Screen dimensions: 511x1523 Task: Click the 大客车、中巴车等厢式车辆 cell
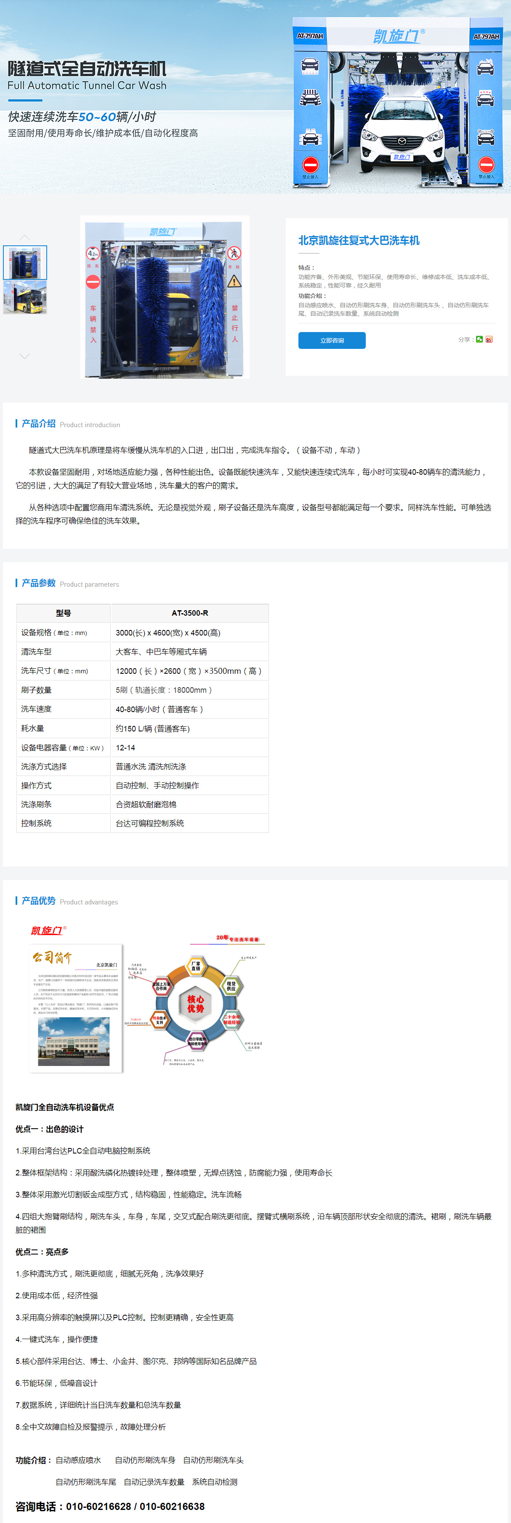pos(190,651)
